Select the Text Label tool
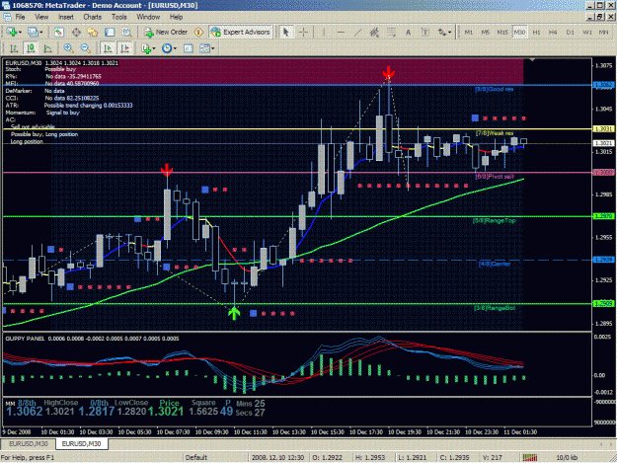 pos(424,33)
